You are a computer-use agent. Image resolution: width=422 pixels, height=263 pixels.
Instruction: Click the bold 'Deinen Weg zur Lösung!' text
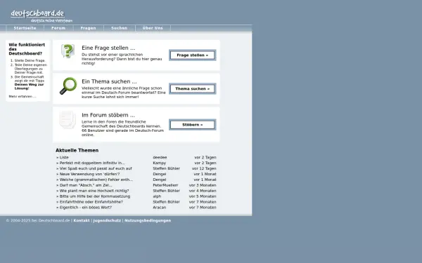[29, 86]
